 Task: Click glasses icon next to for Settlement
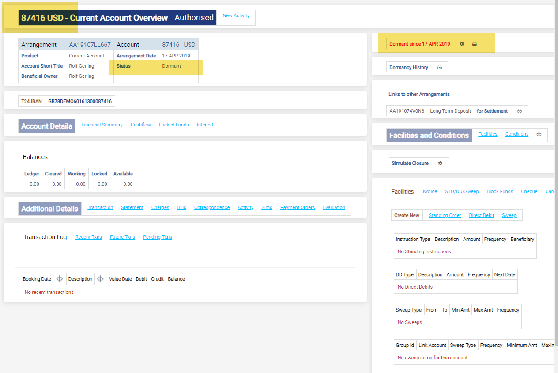pos(519,111)
